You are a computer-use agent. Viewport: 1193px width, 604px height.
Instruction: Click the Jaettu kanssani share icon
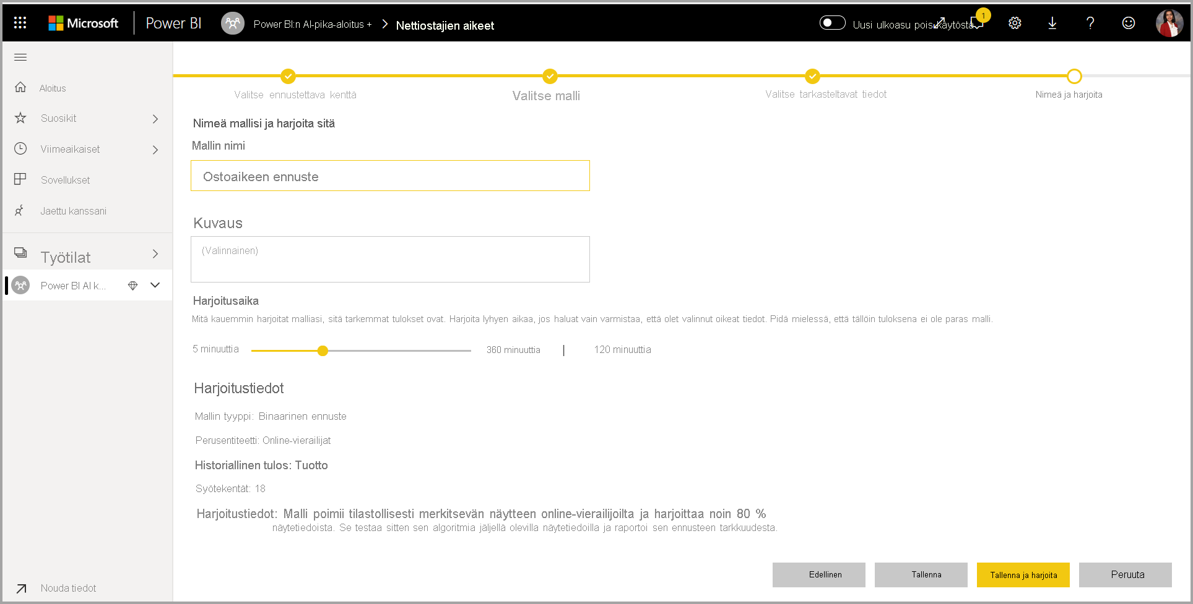[20, 210]
